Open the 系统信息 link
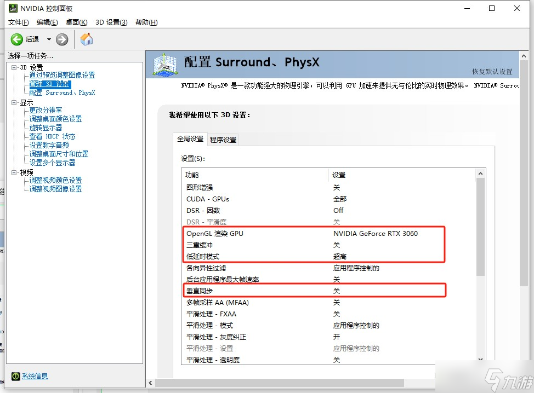The image size is (534, 393). click(35, 376)
